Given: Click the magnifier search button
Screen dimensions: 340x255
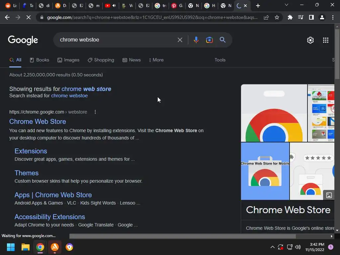Looking at the screenshot, I should click(x=222, y=40).
